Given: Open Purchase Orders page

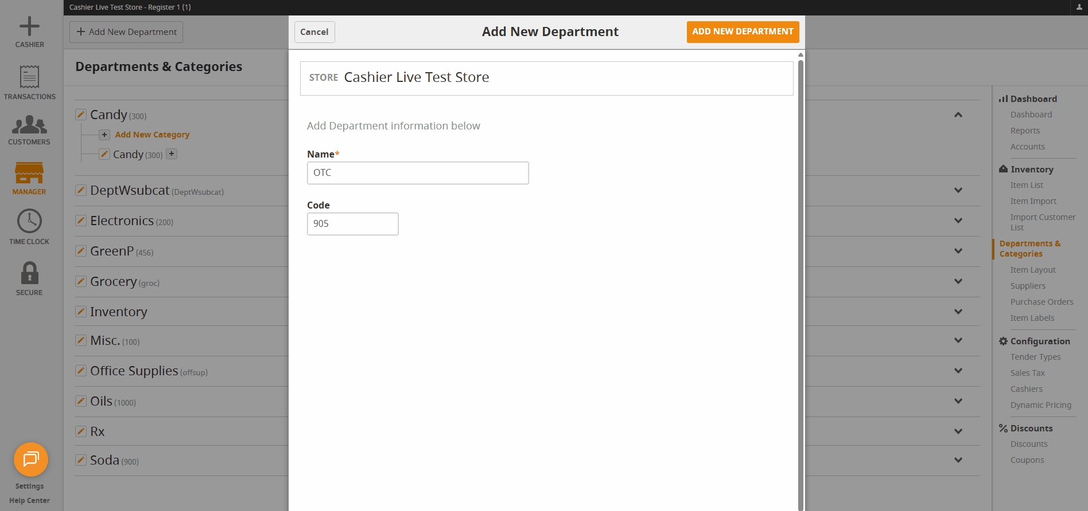Looking at the screenshot, I should [x=1042, y=302].
